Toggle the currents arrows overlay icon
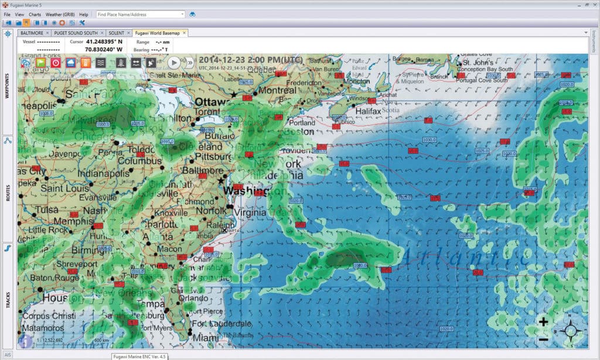Viewport: 600px width, 360px height. (x=136, y=62)
